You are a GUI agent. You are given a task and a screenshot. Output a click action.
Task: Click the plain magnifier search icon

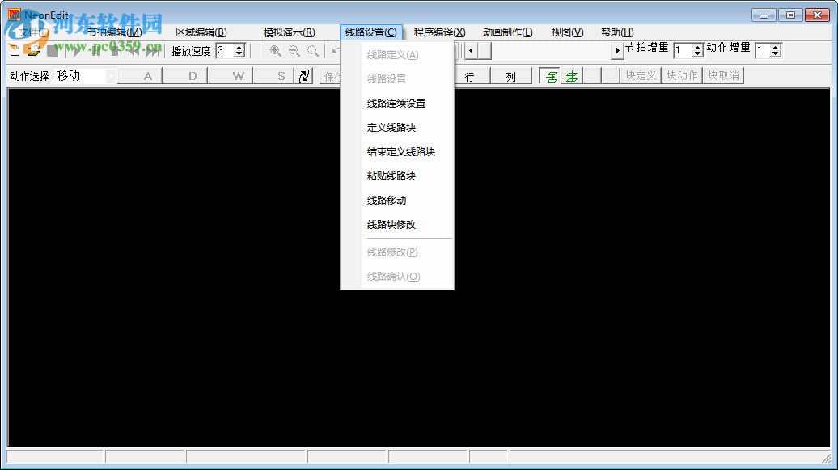[311, 50]
